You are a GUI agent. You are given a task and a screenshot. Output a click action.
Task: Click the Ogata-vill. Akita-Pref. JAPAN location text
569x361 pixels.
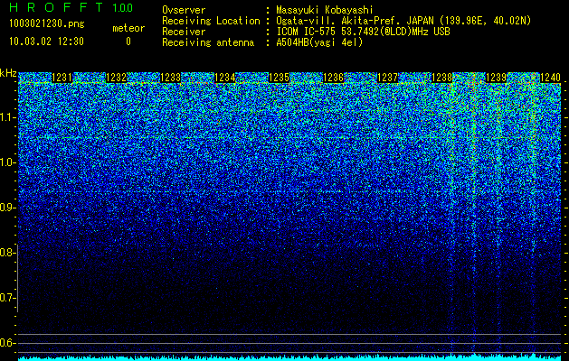coord(403,22)
